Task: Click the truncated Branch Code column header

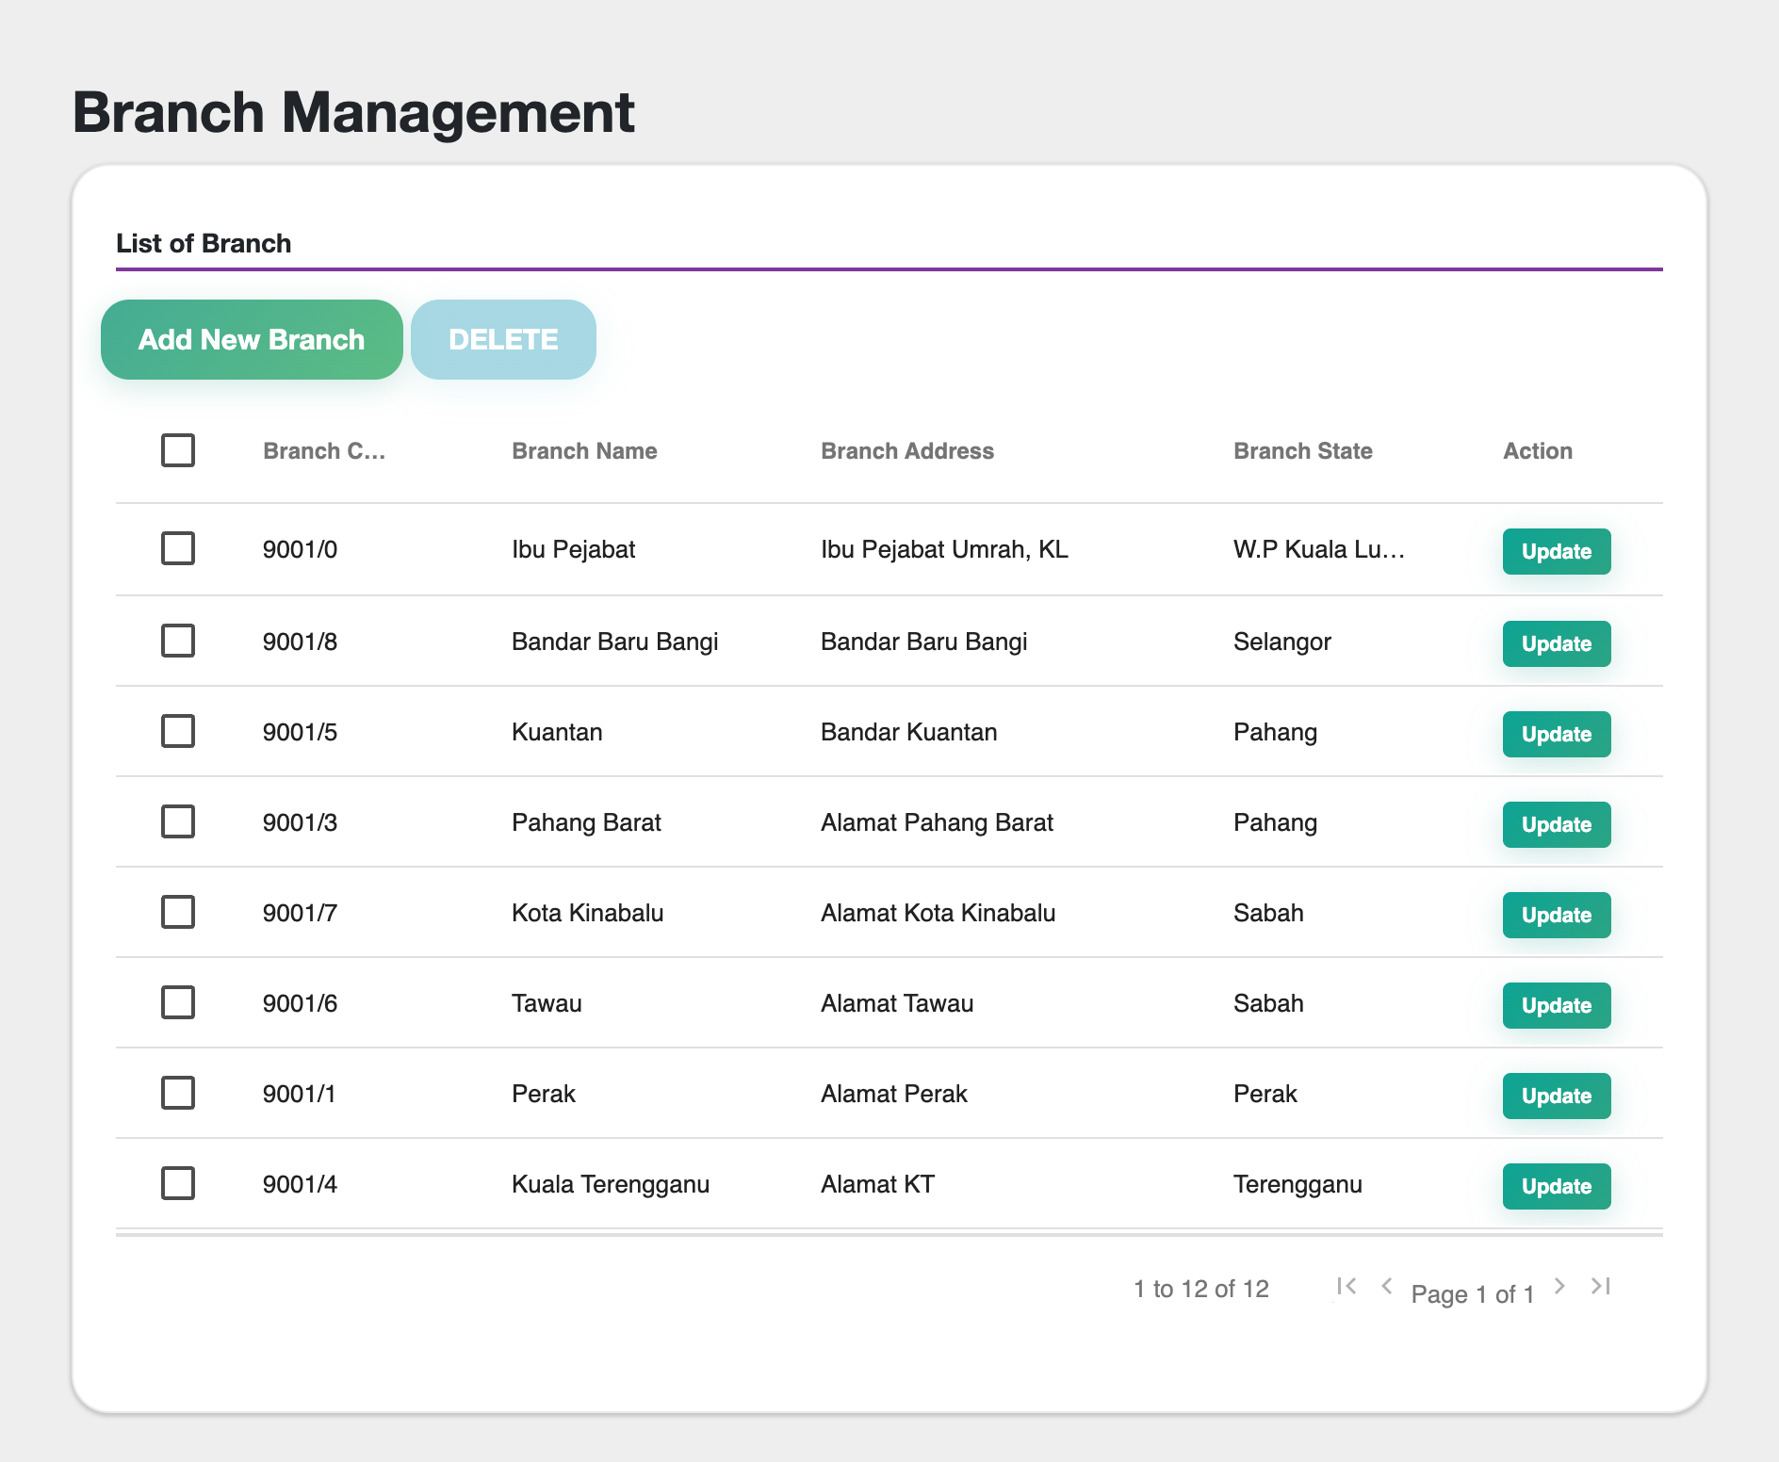Action: [x=323, y=451]
